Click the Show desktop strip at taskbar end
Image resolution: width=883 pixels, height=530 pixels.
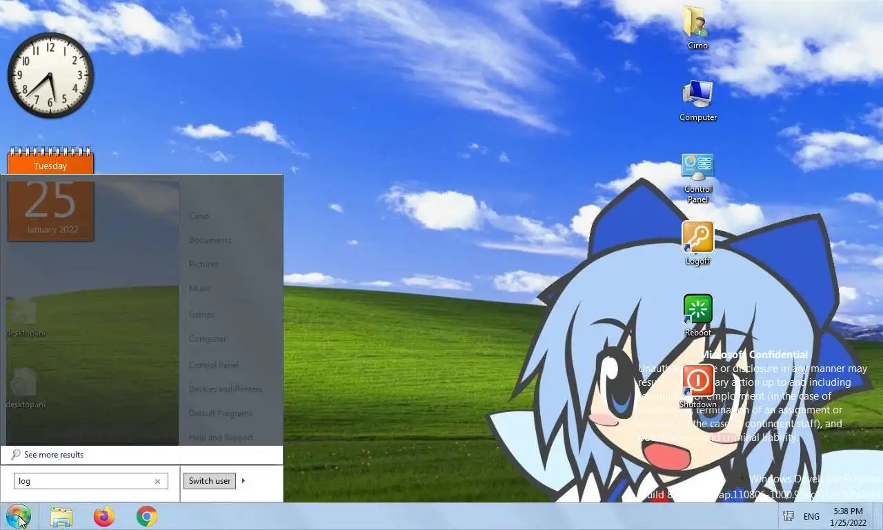[878, 516]
